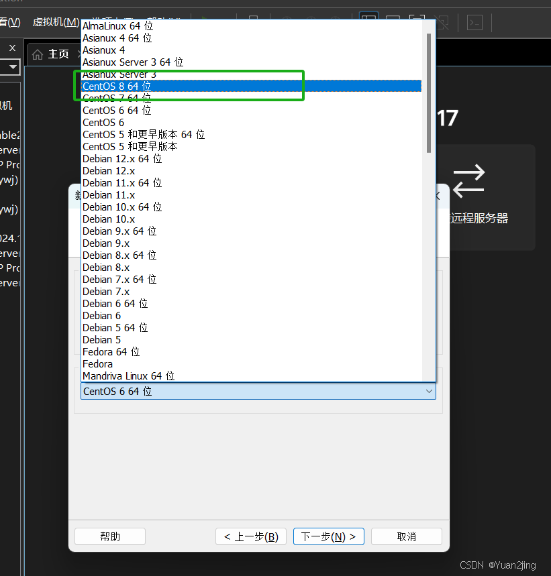
Task: Pick Debian 9.x 64 位
Action: [252, 231]
